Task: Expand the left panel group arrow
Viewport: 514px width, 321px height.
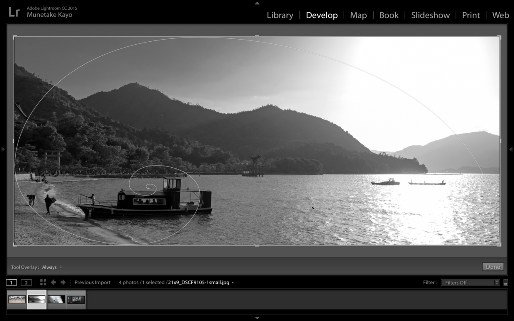Action: pyautogui.click(x=2, y=149)
